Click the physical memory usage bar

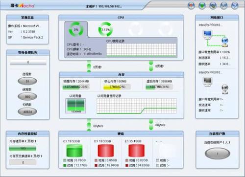76,87
